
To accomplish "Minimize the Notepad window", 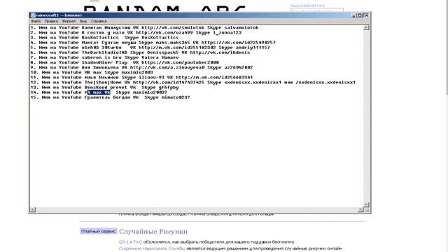I will (354, 15).
